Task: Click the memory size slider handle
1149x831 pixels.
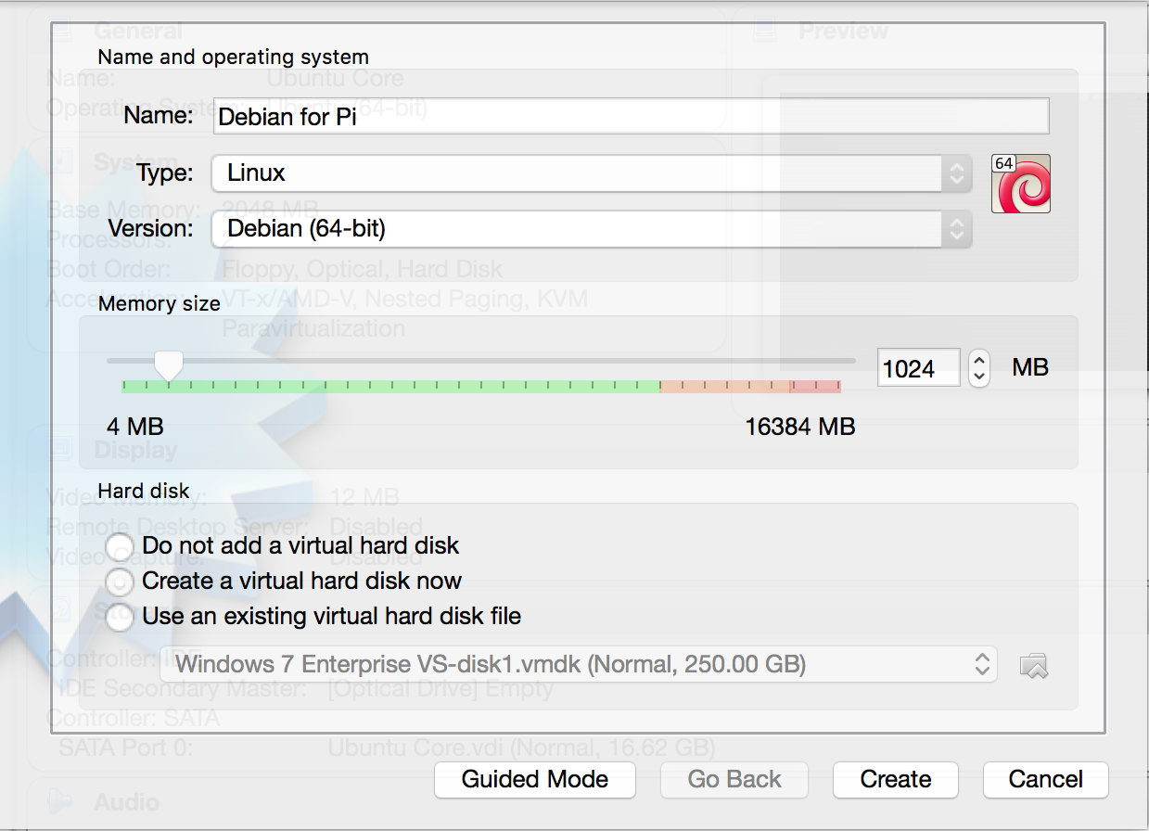Action: (168, 364)
